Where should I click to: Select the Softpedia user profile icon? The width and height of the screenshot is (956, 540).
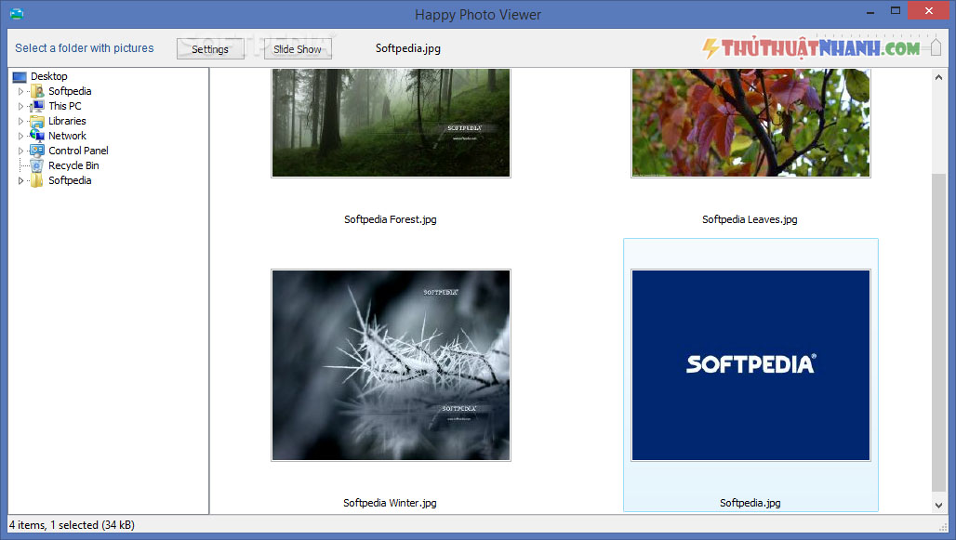point(37,91)
